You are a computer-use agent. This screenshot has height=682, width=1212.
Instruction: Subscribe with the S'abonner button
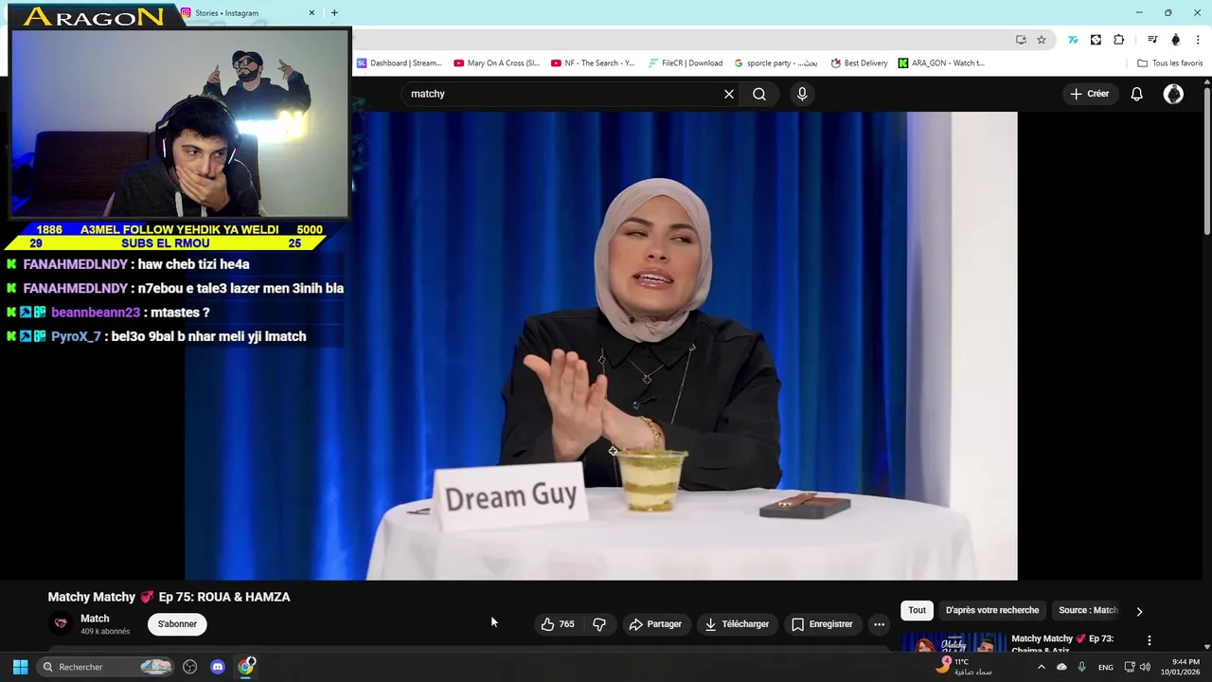click(x=177, y=624)
